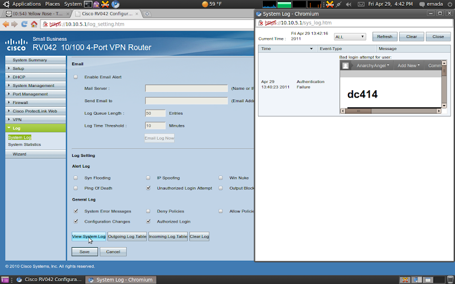Open the weather applet showing 59 °F
The height and width of the screenshot is (284, 455).
[x=212, y=4]
